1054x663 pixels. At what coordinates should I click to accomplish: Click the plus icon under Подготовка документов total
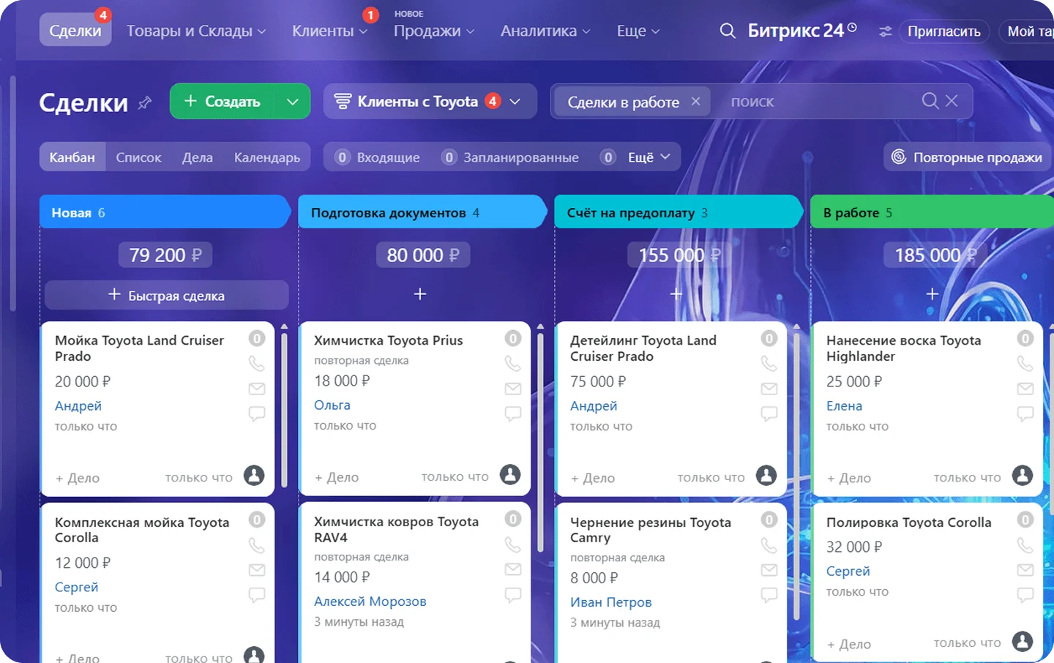click(420, 294)
